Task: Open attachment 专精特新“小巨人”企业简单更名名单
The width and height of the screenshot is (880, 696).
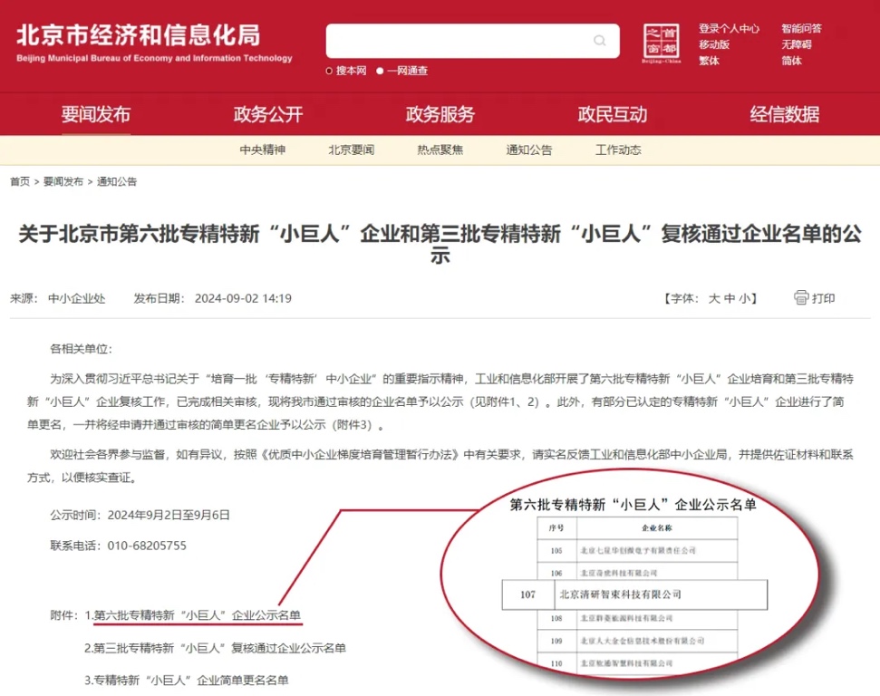Action: point(191,681)
